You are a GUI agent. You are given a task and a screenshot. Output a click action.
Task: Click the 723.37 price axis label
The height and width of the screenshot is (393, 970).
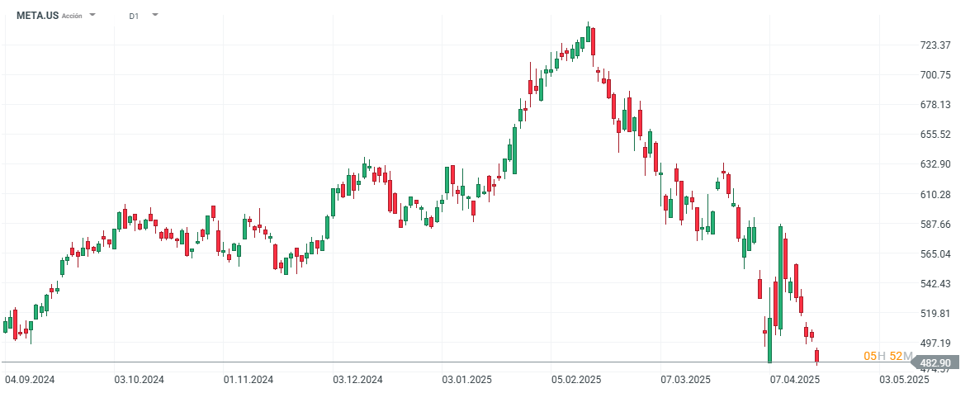coord(935,45)
